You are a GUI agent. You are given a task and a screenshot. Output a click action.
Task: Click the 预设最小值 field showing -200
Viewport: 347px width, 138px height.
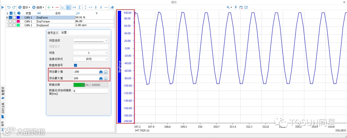(x=85, y=72)
